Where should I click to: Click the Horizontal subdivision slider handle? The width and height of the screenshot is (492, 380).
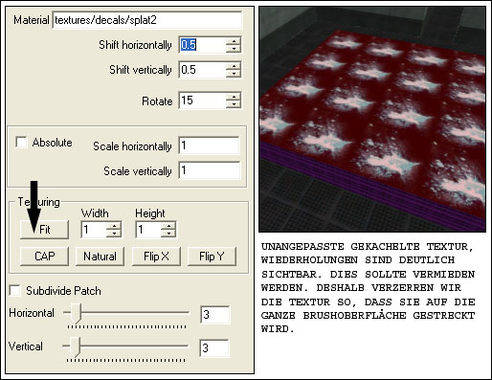(x=76, y=313)
